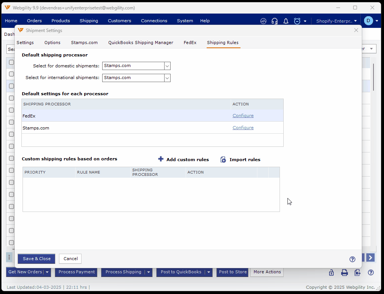Click Post to Store button
The width and height of the screenshot is (384, 294).
(233, 272)
